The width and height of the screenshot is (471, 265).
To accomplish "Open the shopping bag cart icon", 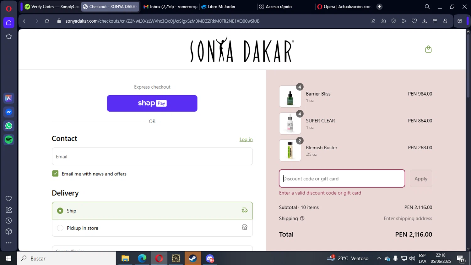I will 428,49.
